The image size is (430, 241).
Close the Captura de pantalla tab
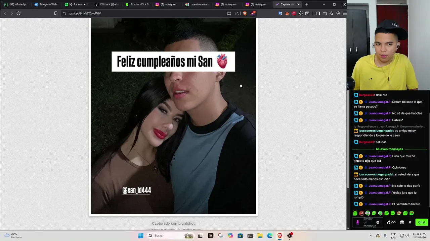click(x=298, y=4)
